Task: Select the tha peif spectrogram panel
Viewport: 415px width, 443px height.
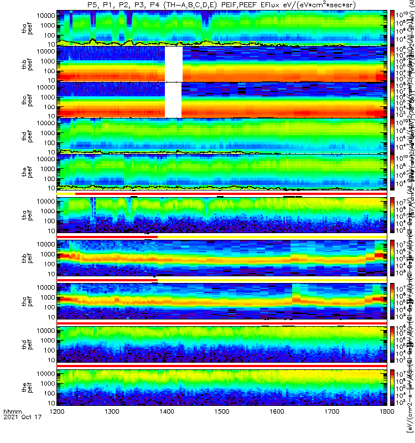Action: point(222,215)
